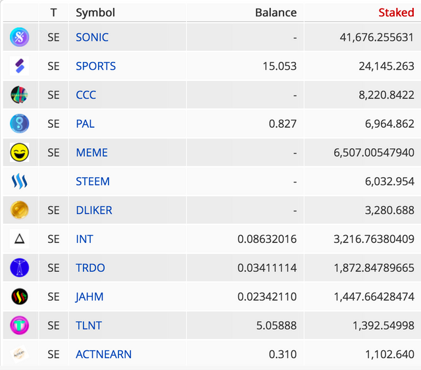421x370 pixels.
Task: Click the STEEM logo icon
Action: point(19,181)
